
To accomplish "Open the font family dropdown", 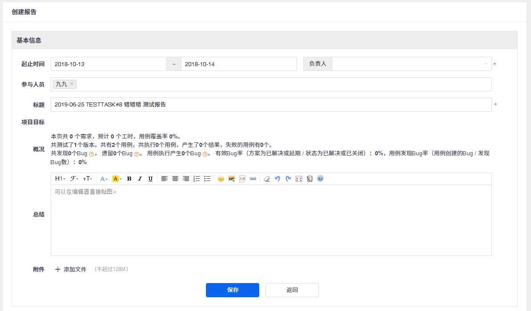I will click(74, 179).
